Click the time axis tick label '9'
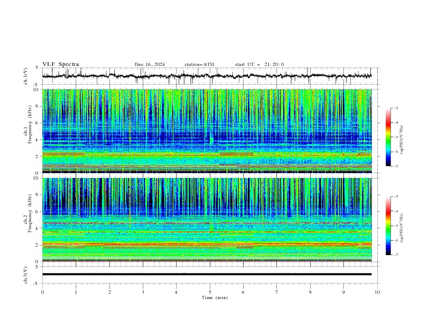 343,292
